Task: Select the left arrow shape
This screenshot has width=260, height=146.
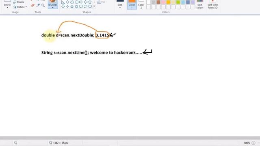Action: [x=85, y=2]
